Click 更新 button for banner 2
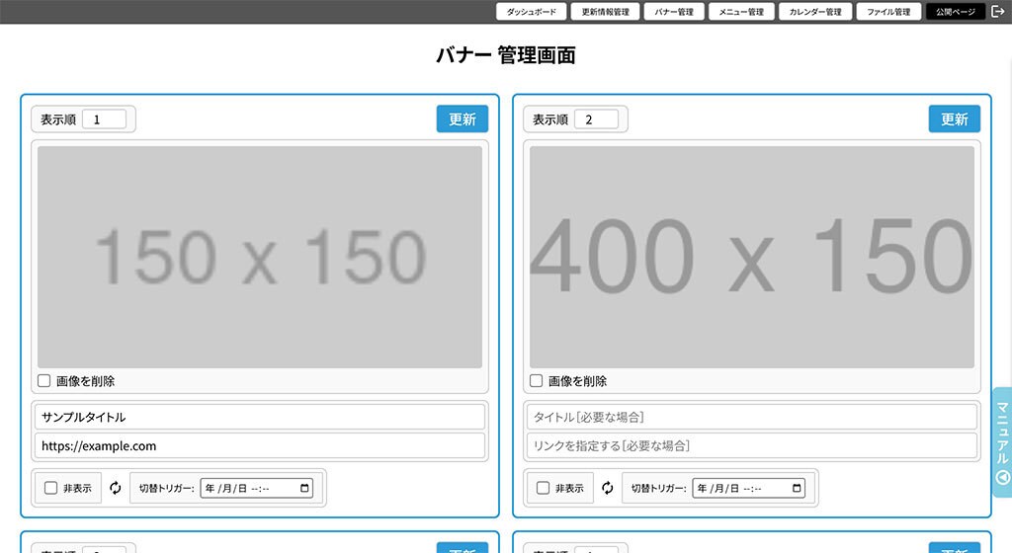Screen dimensions: 1012x553 coord(954,119)
